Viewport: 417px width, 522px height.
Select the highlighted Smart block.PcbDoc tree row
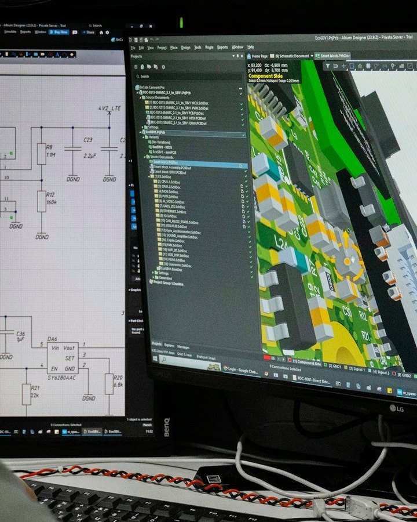click(x=199, y=164)
